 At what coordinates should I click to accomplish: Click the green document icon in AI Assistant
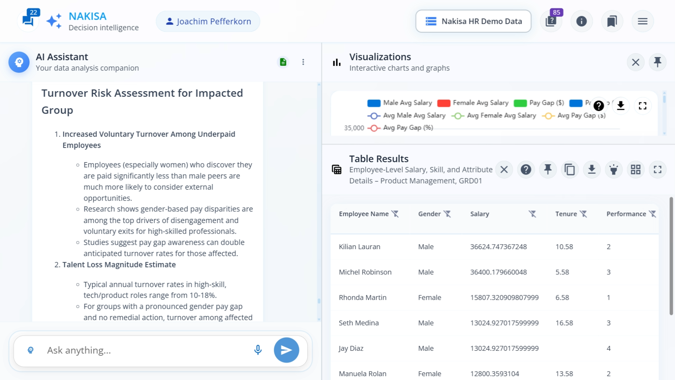283,62
